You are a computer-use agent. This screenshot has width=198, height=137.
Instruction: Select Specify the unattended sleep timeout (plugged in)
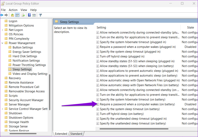point(133,118)
